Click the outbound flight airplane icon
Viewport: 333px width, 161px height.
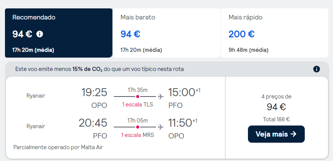click(x=161, y=97)
